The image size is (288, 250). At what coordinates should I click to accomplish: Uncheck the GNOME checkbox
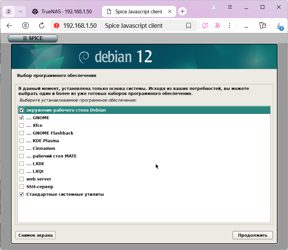[x=21, y=118]
